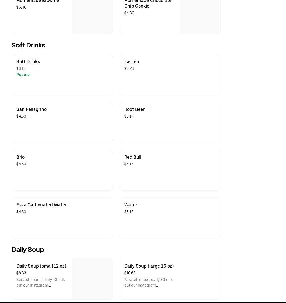The image size is (286, 303).
Task: Select the Homemade Brownie menu item
Action: (42, 11)
